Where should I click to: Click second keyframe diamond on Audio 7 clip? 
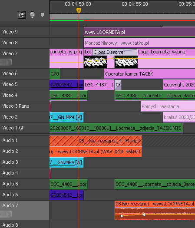144,215
